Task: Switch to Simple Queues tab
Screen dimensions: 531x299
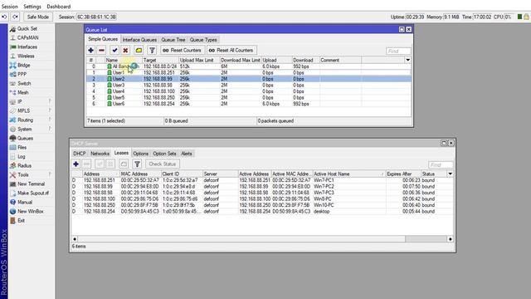Action: coord(103,39)
